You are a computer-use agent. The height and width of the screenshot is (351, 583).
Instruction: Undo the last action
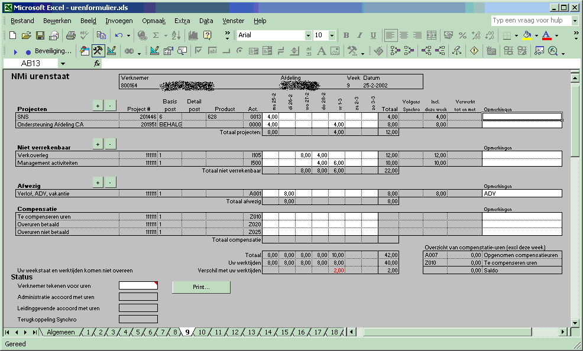click(x=119, y=35)
